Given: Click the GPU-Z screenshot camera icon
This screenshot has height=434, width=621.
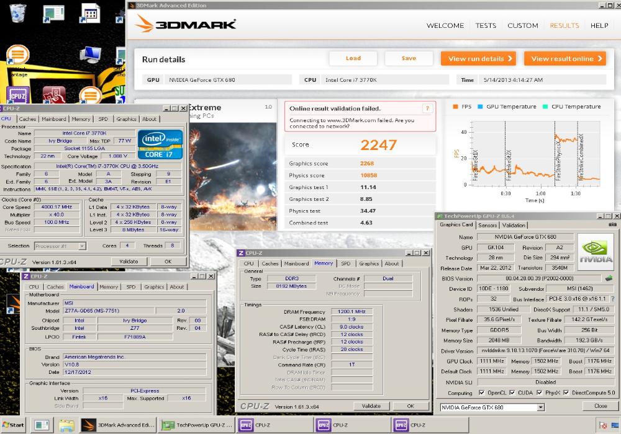Looking at the screenshot, I should click(612, 224).
